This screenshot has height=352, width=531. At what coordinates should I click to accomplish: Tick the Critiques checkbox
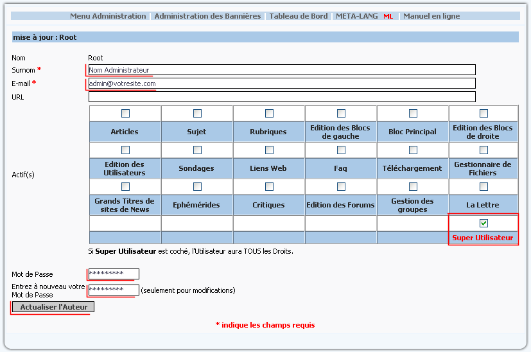click(269, 186)
